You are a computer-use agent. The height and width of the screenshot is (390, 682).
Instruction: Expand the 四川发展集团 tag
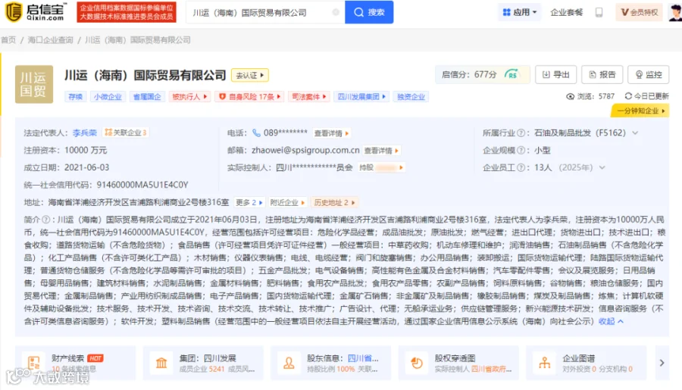click(x=361, y=96)
